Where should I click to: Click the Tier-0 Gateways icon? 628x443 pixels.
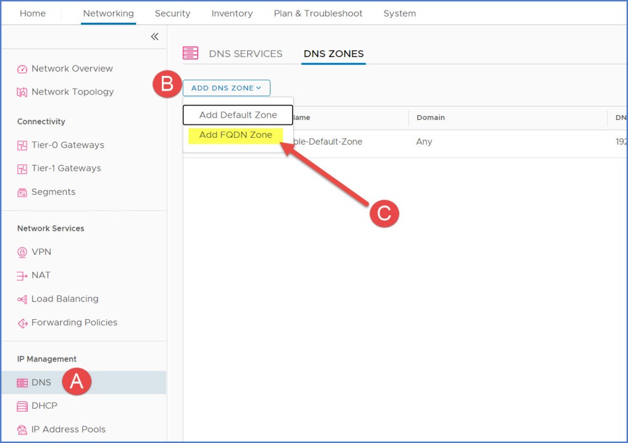(x=22, y=145)
